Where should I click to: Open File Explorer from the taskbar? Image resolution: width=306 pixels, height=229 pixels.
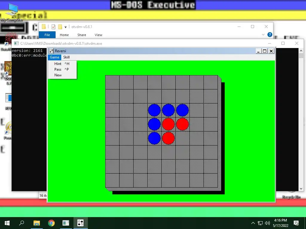(36, 223)
